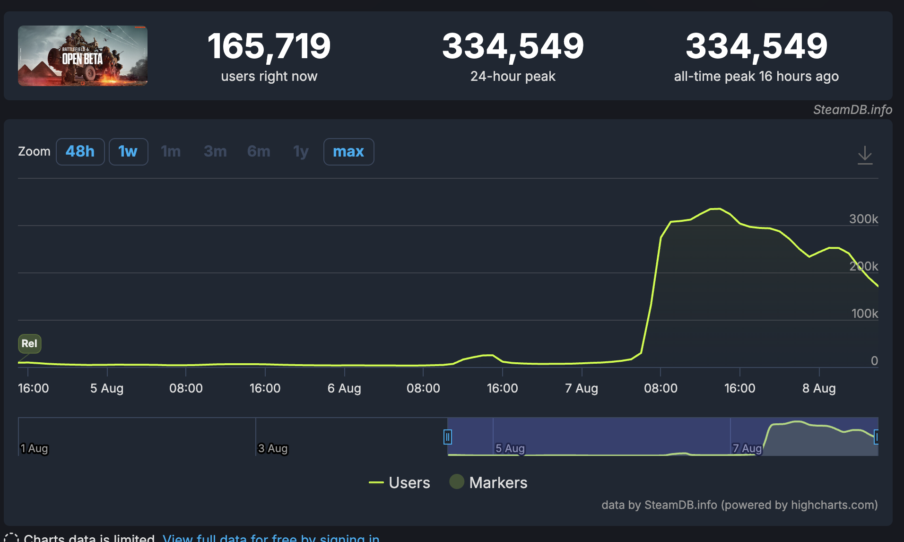
Task: Click the Rel release marker badge
Action: 29,344
